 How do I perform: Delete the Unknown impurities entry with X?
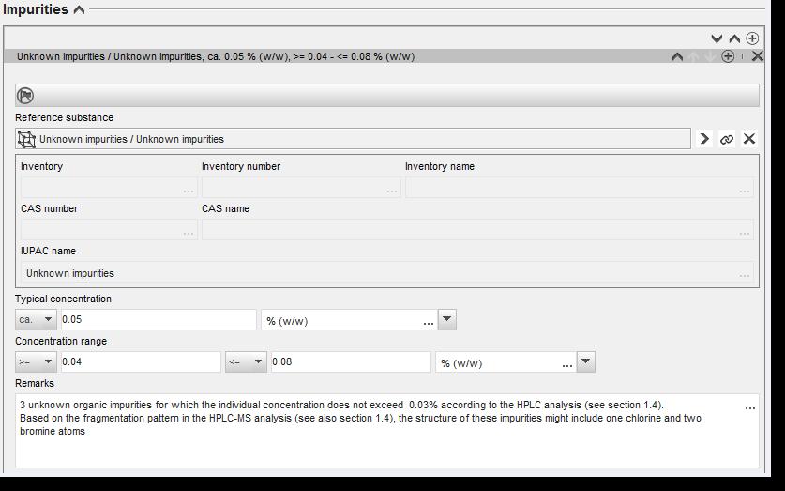(x=758, y=56)
